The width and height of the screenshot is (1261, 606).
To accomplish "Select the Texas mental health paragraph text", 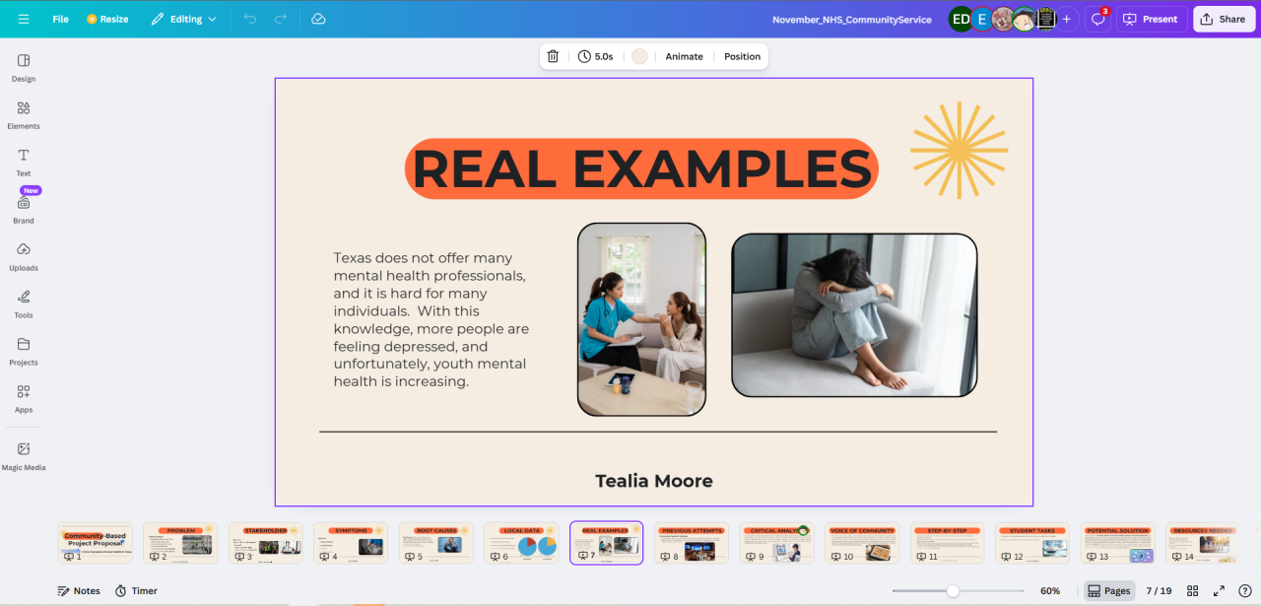I will (431, 319).
